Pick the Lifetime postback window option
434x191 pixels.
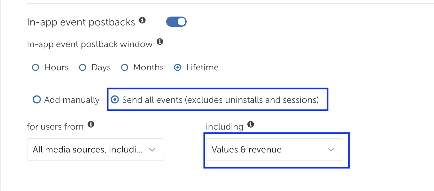(178, 67)
